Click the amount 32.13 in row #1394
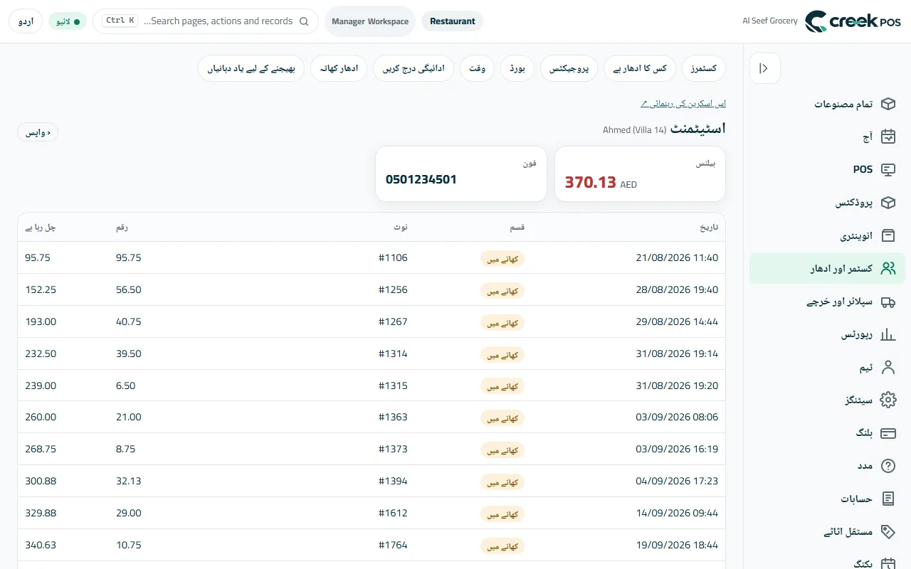Screen dimensions: 911x569 pos(129,481)
